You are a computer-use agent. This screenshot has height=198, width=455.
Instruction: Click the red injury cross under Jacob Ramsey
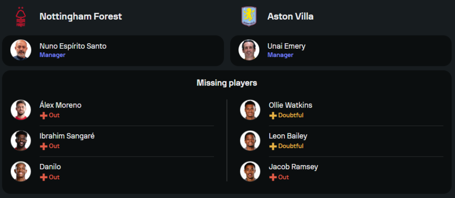point(273,178)
